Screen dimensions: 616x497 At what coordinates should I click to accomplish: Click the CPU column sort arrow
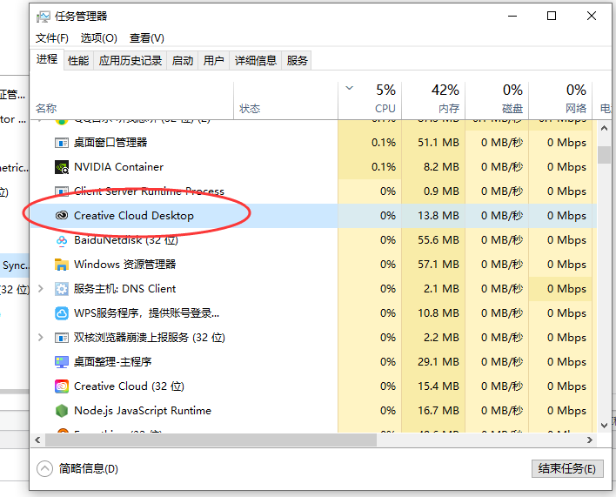pyautogui.click(x=349, y=88)
